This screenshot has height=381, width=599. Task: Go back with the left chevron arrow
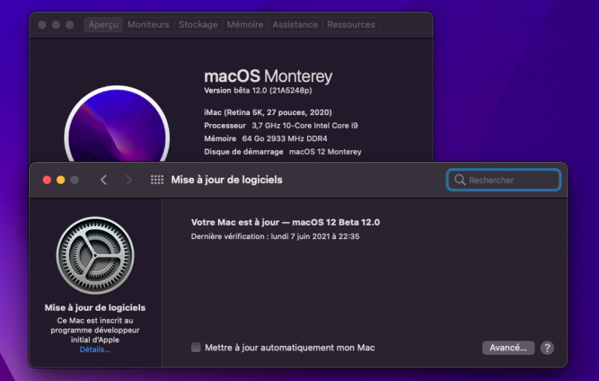pos(103,180)
